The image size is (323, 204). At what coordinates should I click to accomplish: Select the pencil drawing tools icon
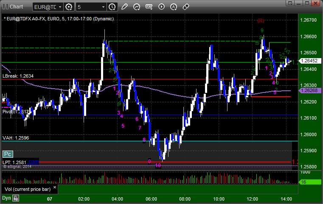124,7
